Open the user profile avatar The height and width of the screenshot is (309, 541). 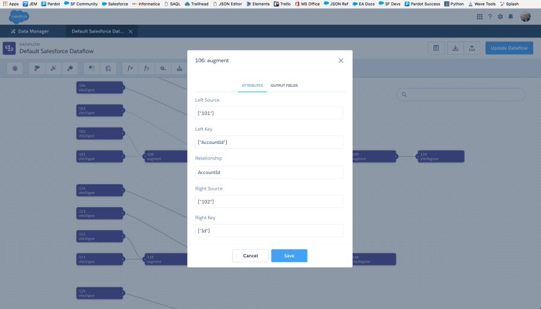click(x=525, y=17)
